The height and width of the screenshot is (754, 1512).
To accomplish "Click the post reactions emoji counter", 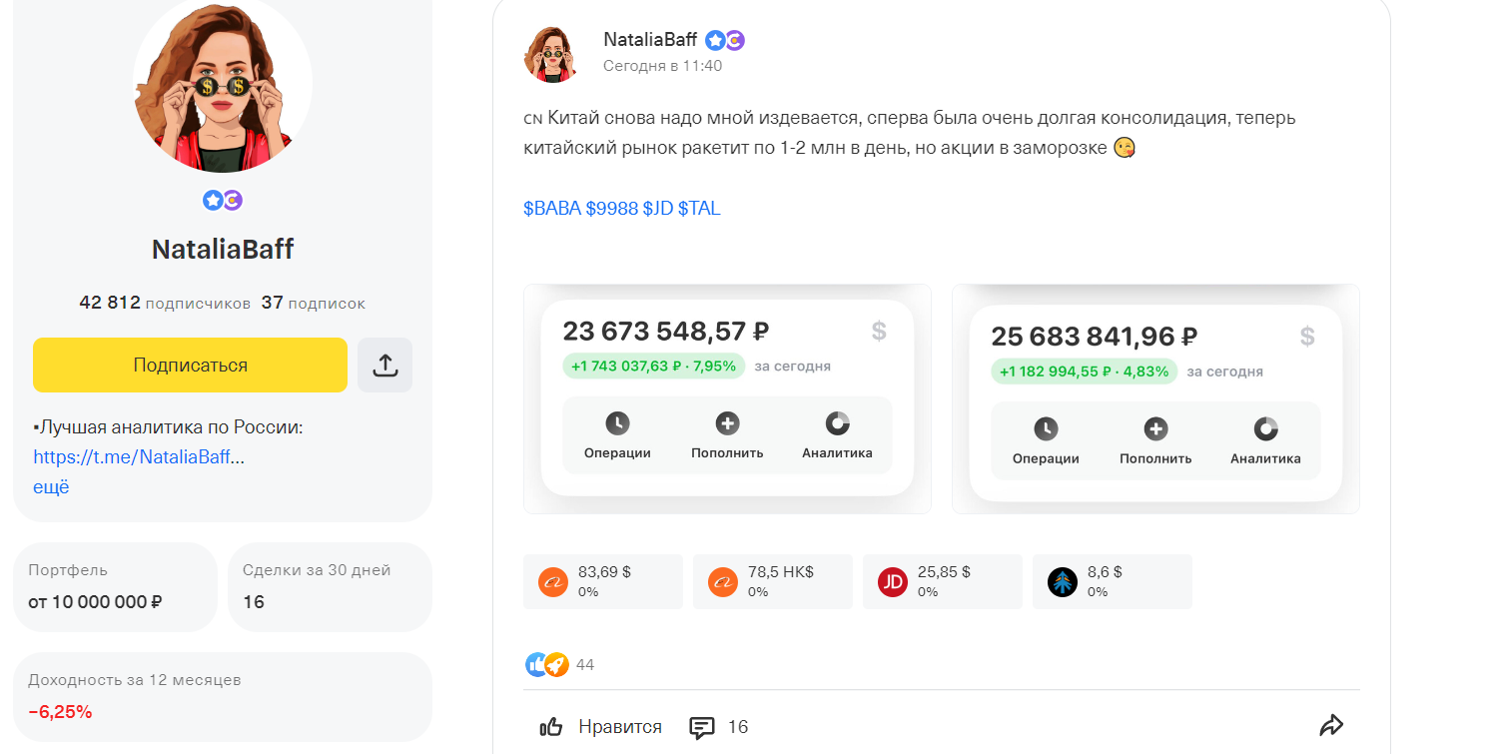I will [x=559, y=664].
